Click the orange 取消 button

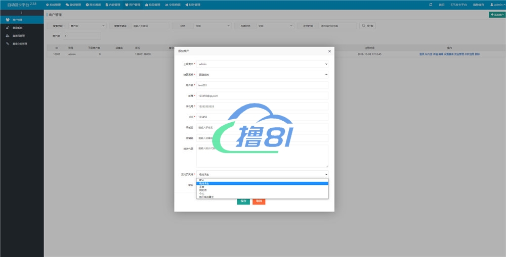(259, 201)
